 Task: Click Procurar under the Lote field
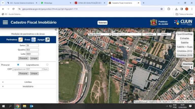23,58
